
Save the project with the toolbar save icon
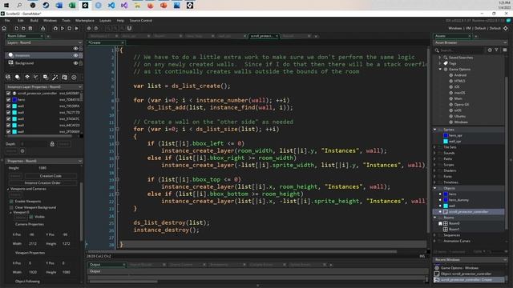[x=30, y=29]
